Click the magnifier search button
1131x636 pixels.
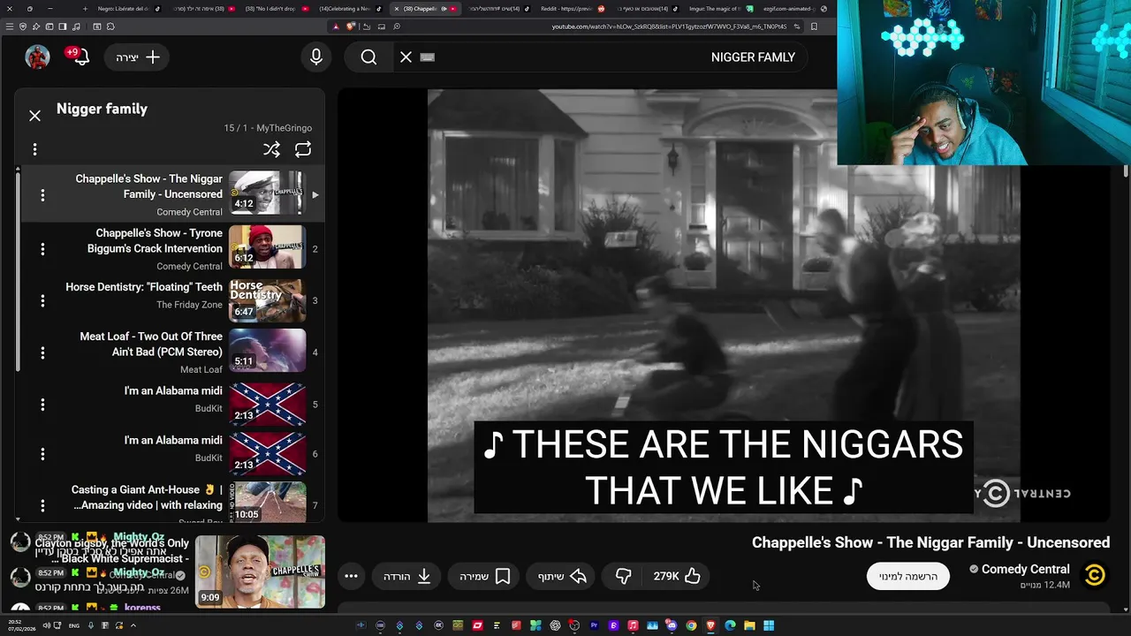pos(368,57)
